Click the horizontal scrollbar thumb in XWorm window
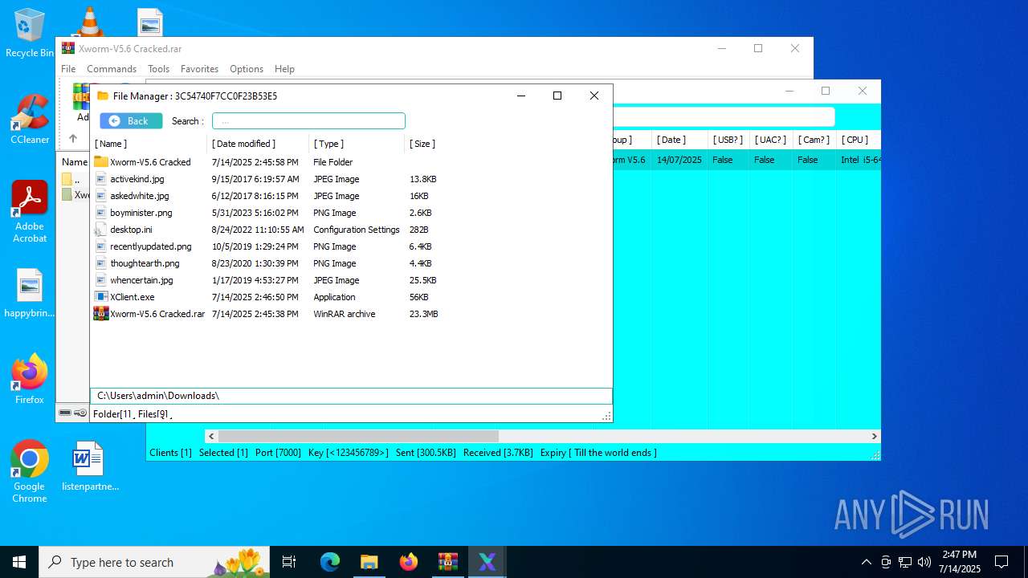The width and height of the screenshot is (1028, 578). (x=358, y=436)
